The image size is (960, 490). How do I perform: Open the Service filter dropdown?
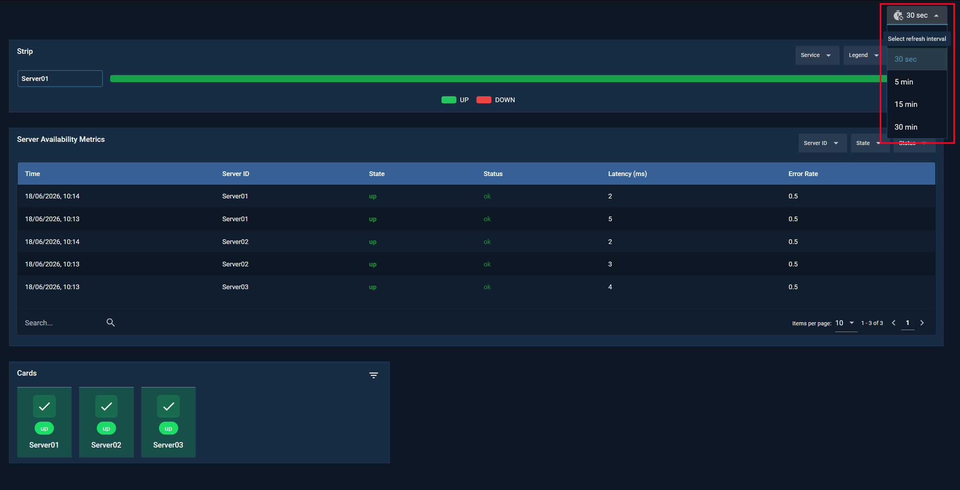[817, 55]
